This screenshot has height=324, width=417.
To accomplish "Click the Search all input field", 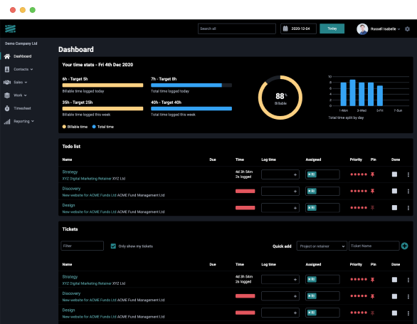I will pos(237,28).
